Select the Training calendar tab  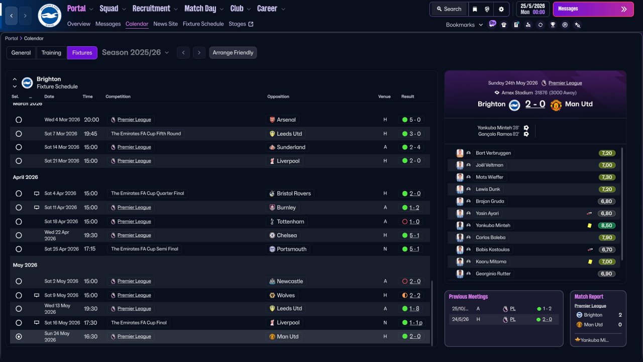51,53
